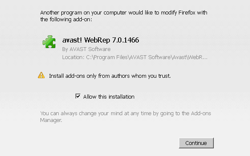Click the green puzzle piece add-on icon

click(x=49, y=42)
